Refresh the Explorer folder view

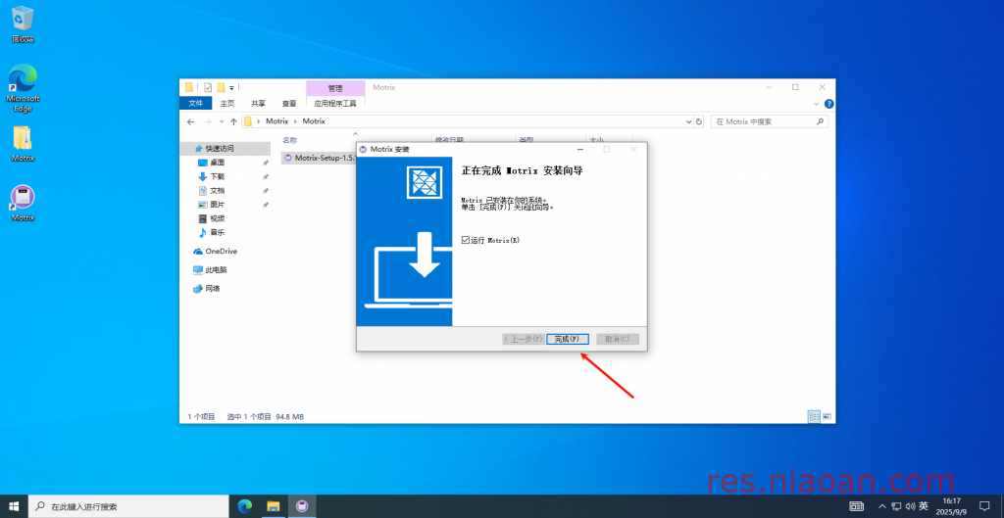coord(698,121)
